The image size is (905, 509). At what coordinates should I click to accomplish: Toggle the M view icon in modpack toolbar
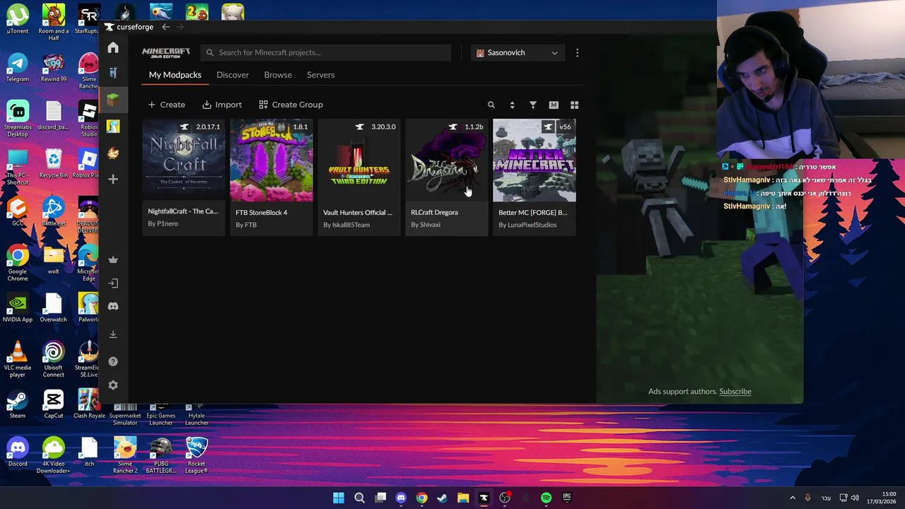[554, 105]
